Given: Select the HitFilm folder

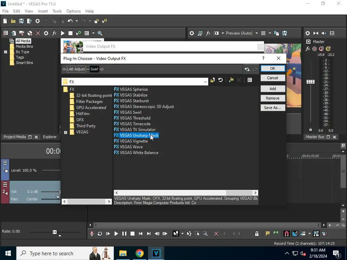Looking at the screenshot, I should 83,114.
